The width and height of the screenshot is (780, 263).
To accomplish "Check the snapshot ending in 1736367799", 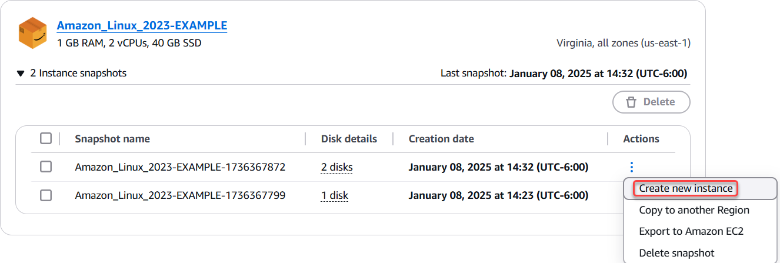I will tap(46, 195).
